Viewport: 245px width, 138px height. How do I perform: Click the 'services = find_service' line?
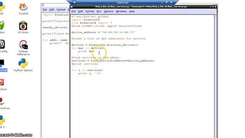point(113,61)
